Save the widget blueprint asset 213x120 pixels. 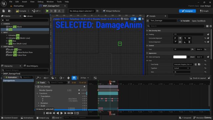tap(4, 11)
